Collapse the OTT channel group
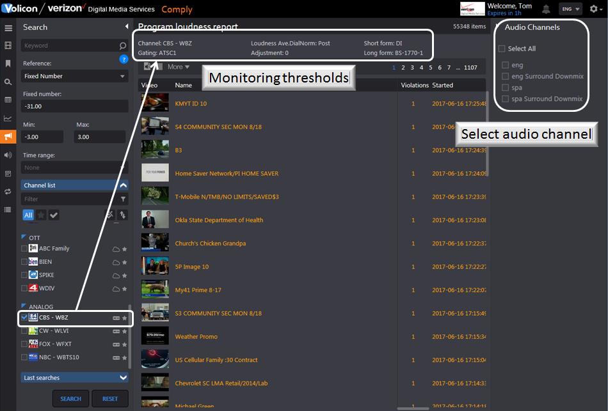Viewport: 608px width, 411px height. [24, 237]
